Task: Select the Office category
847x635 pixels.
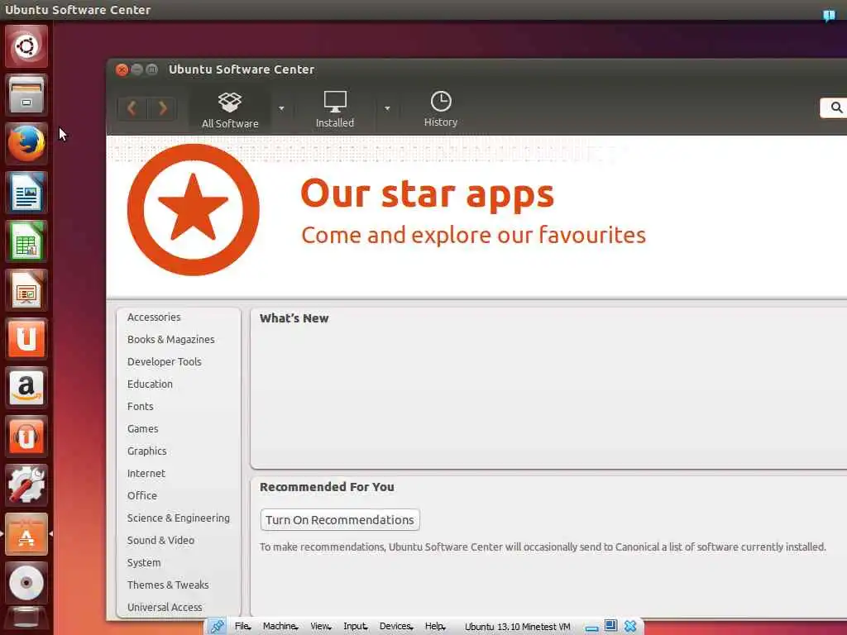Action: (142, 496)
